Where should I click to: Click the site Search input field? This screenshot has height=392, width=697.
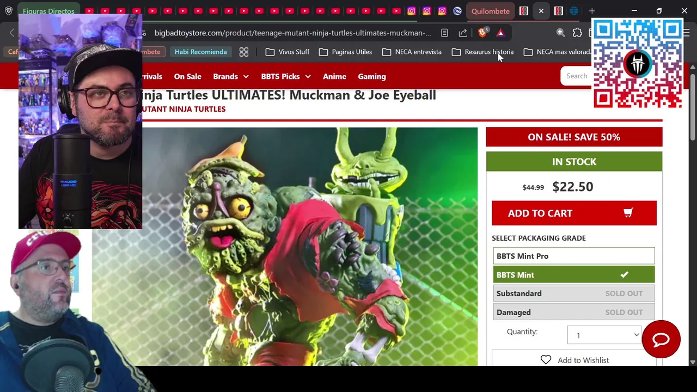(576, 76)
